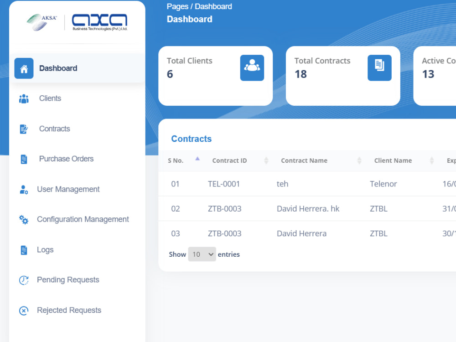456x342 pixels.
Task: Open the Clients menu item
Action: tap(50, 98)
